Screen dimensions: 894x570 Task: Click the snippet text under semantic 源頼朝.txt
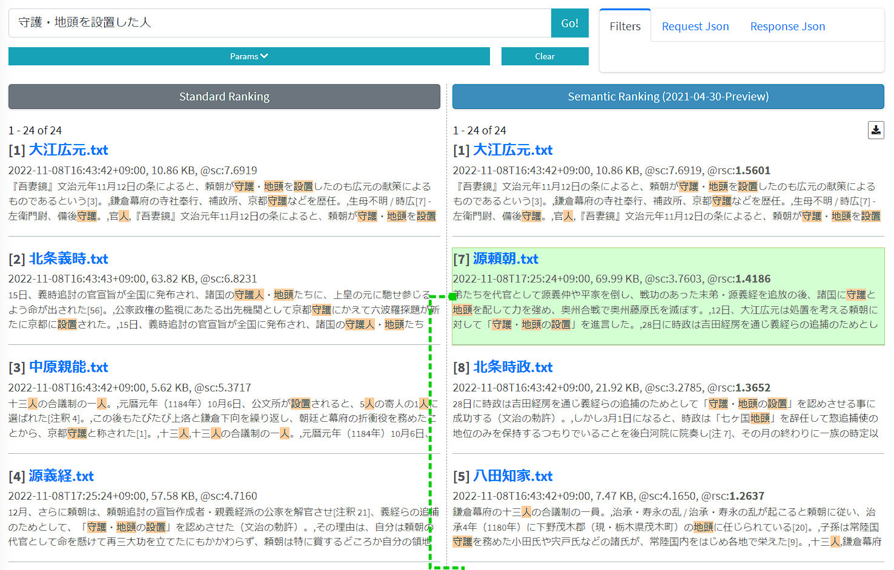[x=666, y=309]
